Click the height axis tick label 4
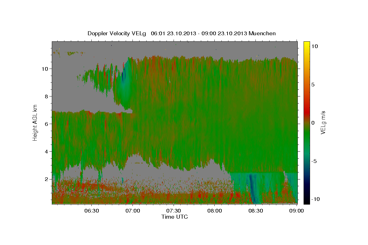The width and height of the screenshot is (368, 245). pyautogui.click(x=47, y=152)
